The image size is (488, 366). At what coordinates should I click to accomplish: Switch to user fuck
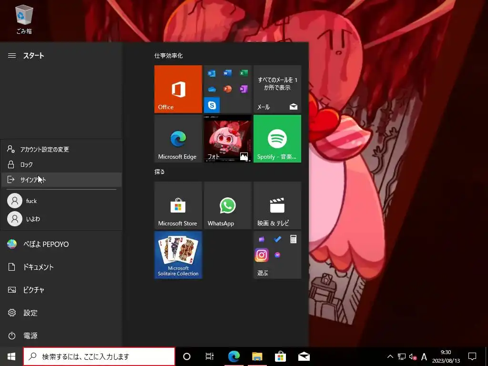coord(61,201)
